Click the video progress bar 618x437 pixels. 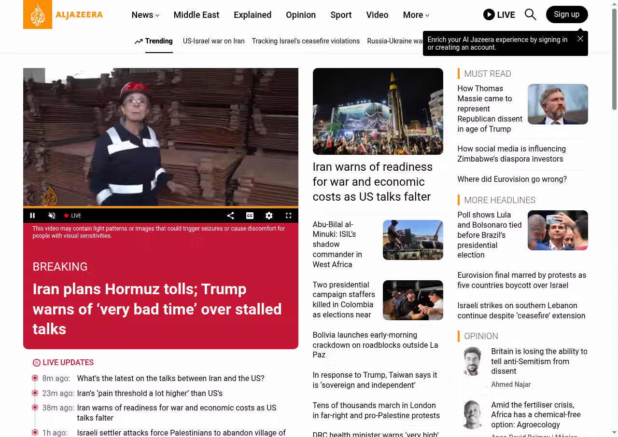(161, 207)
